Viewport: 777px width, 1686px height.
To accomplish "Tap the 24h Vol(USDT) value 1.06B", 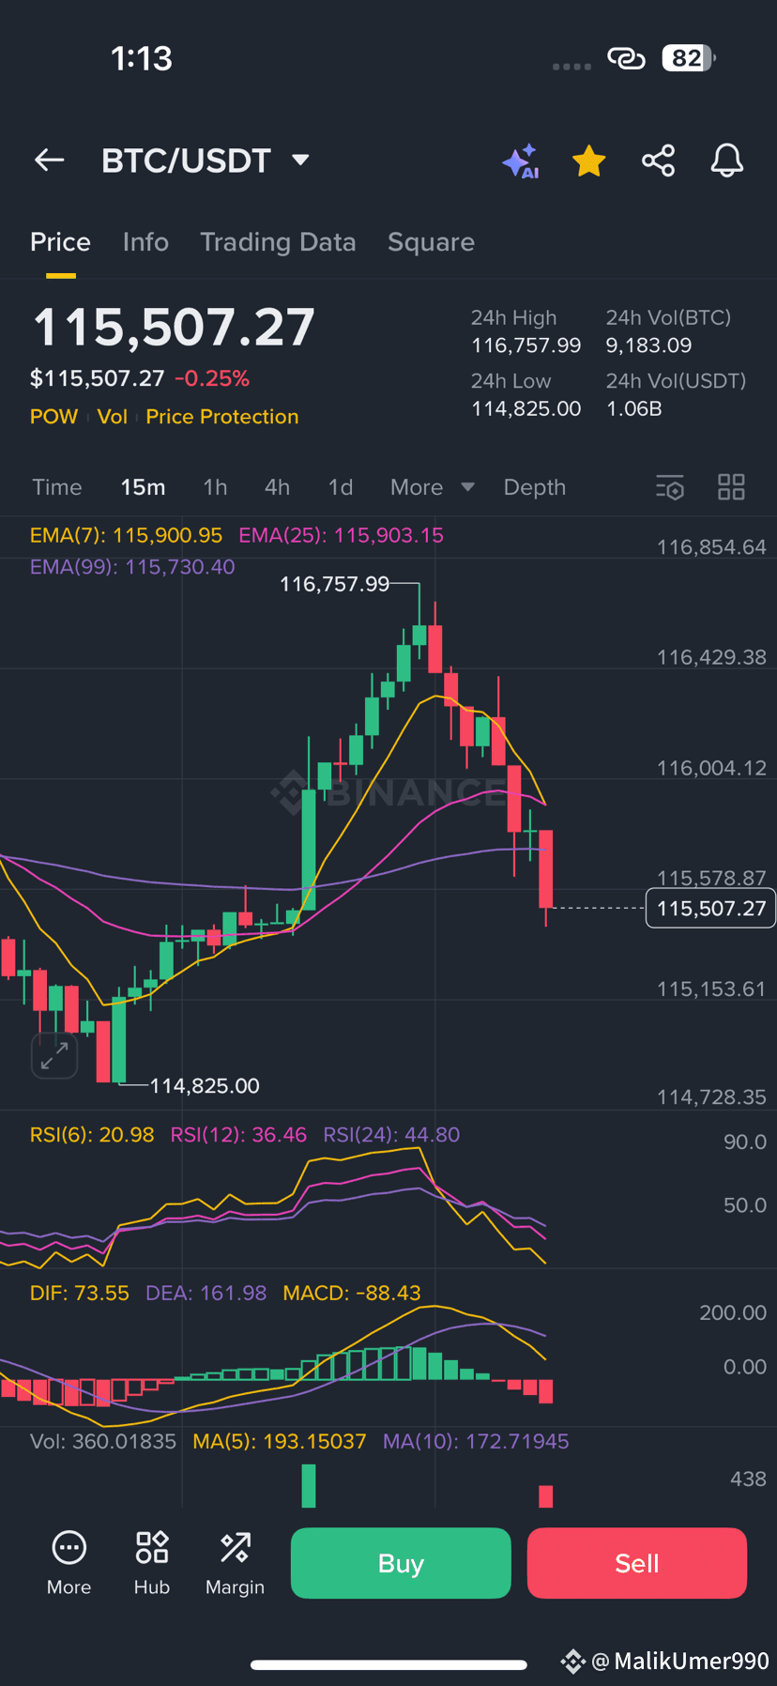I will click(634, 408).
